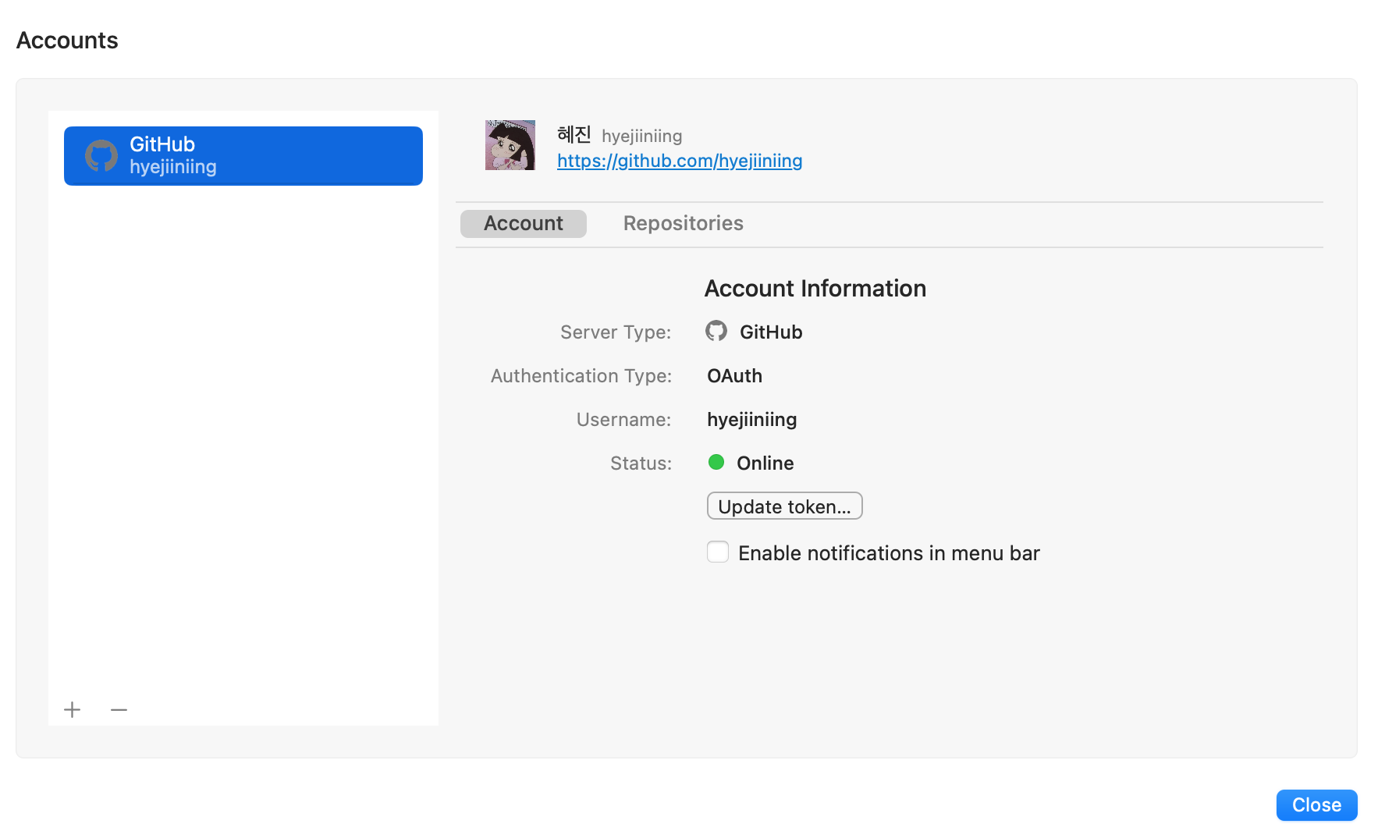This screenshot has height=838, width=1378.
Task: Click the Status: label
Action: click(x=641, y=463)
